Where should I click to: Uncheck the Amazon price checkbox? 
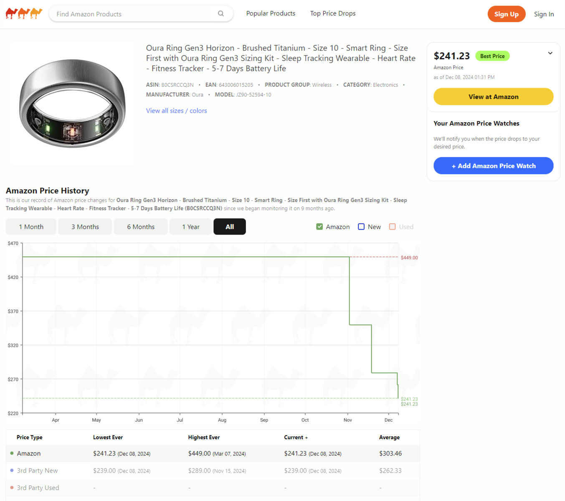(x=319, y=227)
